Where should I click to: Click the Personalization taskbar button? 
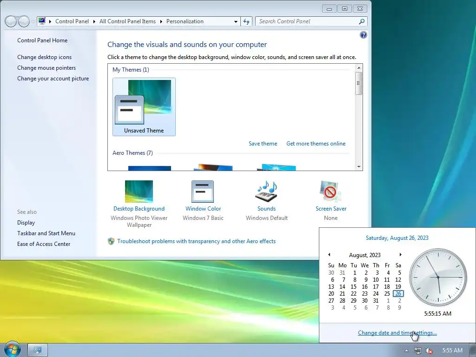pos(38,350)
